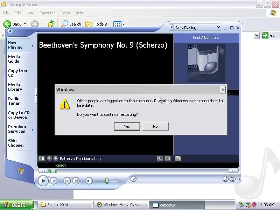Collapse the taskbar with the side handle
Image resolution: width=280 pixels, height=210 pixels.
click(x=36, y=96)
